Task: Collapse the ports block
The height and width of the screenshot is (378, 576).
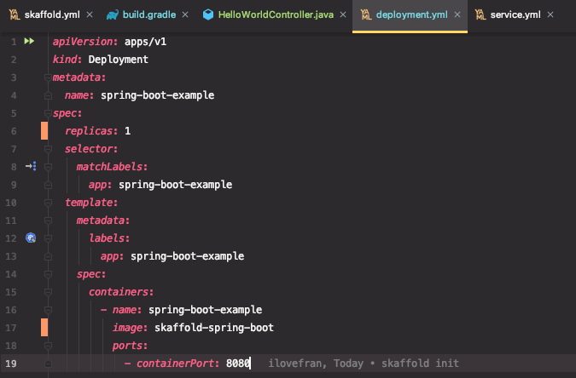Action: 48,346
